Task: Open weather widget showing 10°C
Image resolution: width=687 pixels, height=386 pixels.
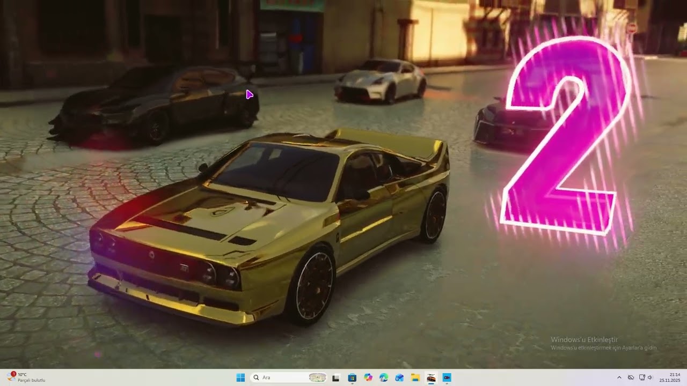Action: pyautogui.click(x=26, y=377)
